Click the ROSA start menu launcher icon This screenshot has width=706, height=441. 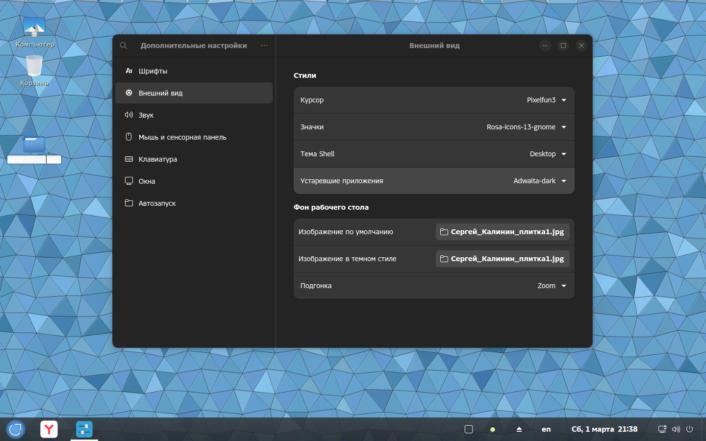[x=16, y=429]
